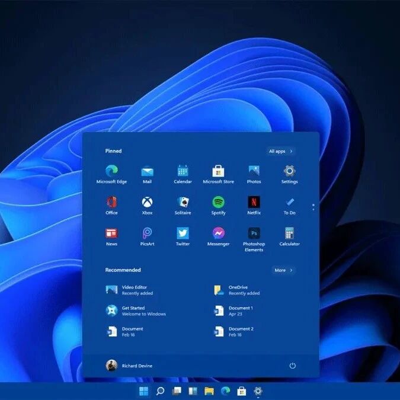Open Document 2 from Feb 16

(233, 332)
